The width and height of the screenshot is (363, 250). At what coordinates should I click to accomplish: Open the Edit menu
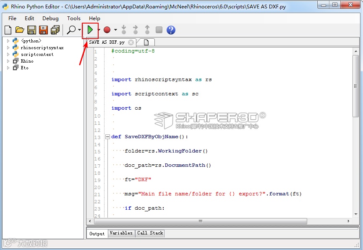coord(29,18)
